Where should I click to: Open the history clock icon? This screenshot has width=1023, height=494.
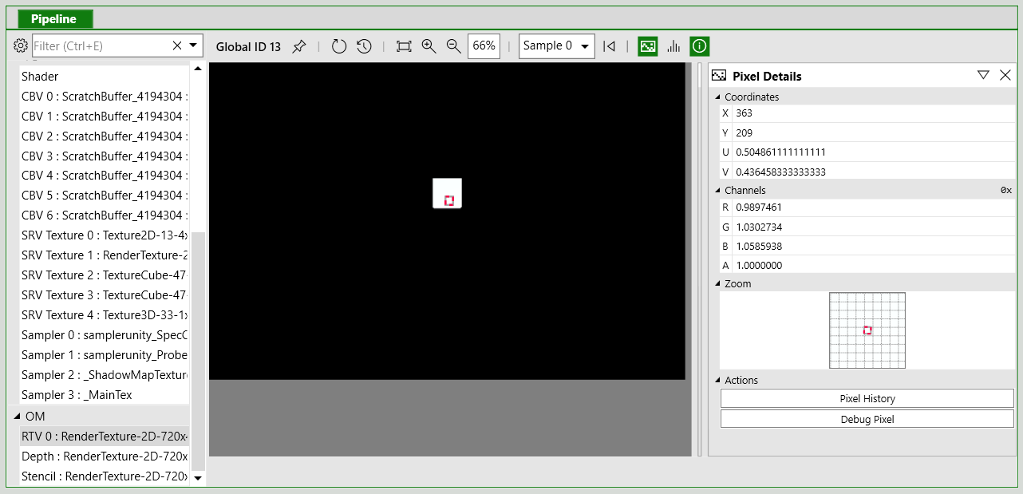(x=364, y=46)
